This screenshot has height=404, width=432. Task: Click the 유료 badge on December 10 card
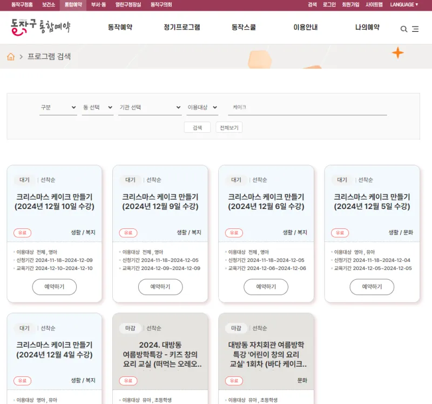point(22,233)
